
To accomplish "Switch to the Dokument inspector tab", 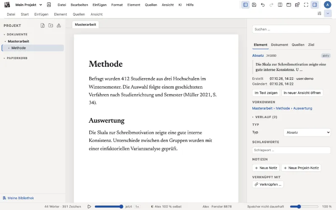I will pos(279,45).
